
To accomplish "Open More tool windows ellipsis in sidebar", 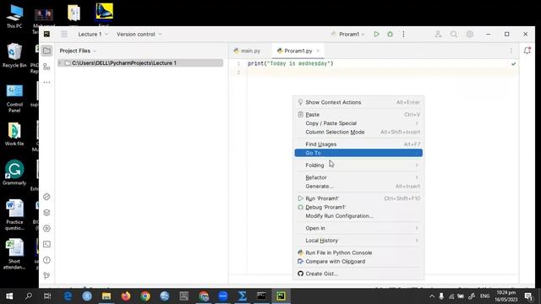I will tap(47, 83).
